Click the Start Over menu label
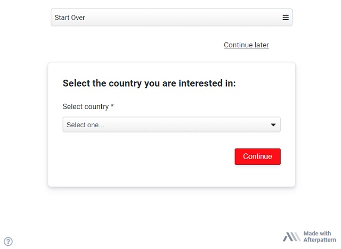 click(x=70, y=18)
